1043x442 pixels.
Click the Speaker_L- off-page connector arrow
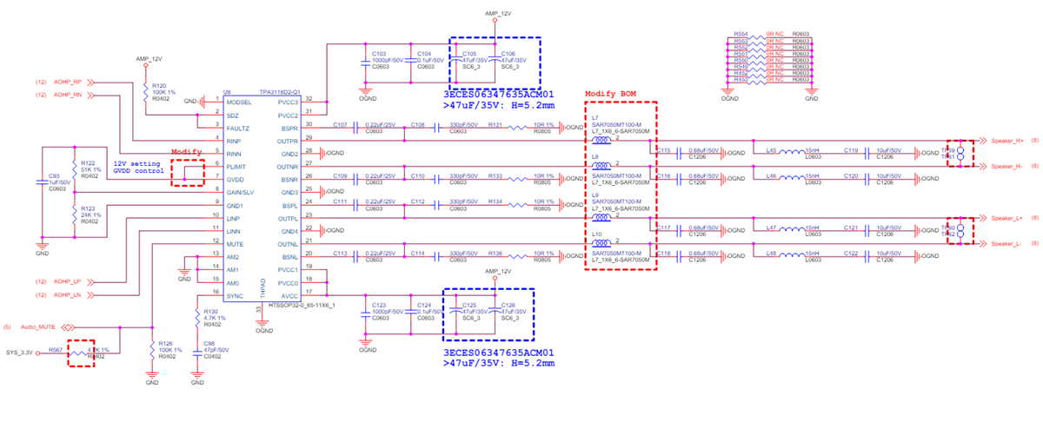(984, 243)
